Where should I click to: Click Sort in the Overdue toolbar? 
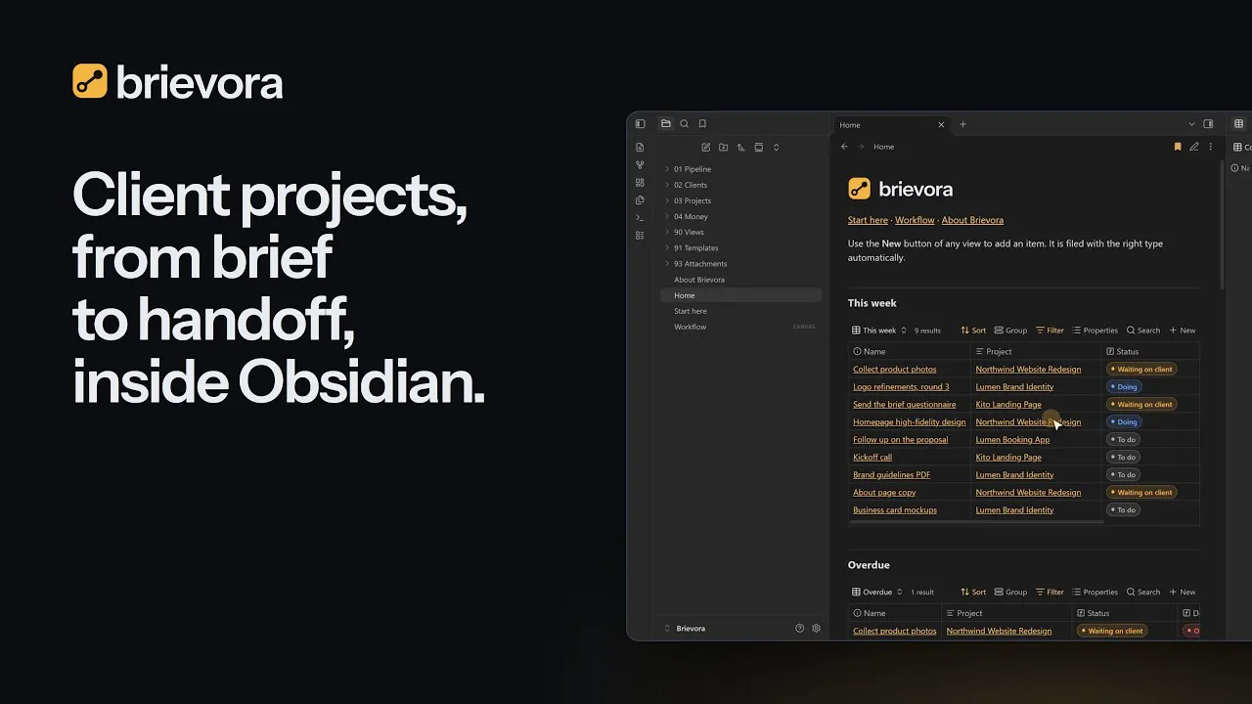coord(973,593)
